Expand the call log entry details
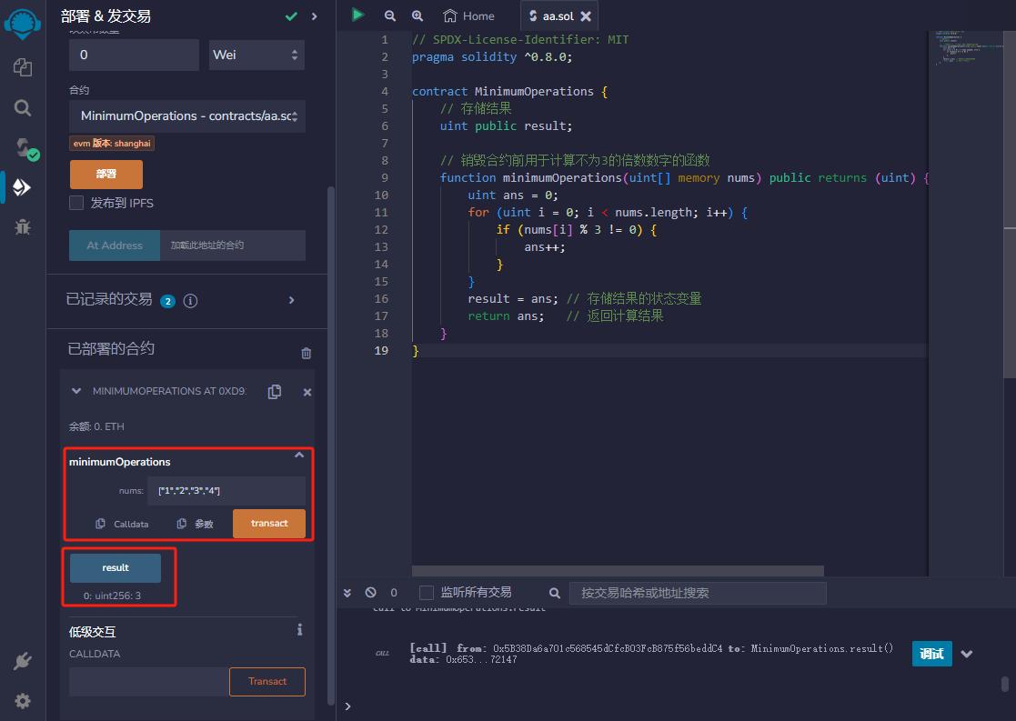The width and height of the screenshot is (1016, 721). click(x=967, y=654)
